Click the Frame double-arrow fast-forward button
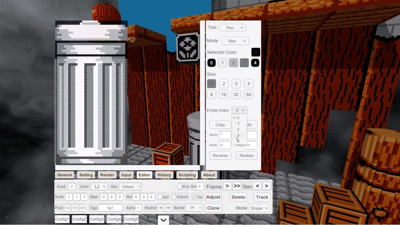Image resolution: width=400 pixels, height=225 pixels. coord(237,186)
